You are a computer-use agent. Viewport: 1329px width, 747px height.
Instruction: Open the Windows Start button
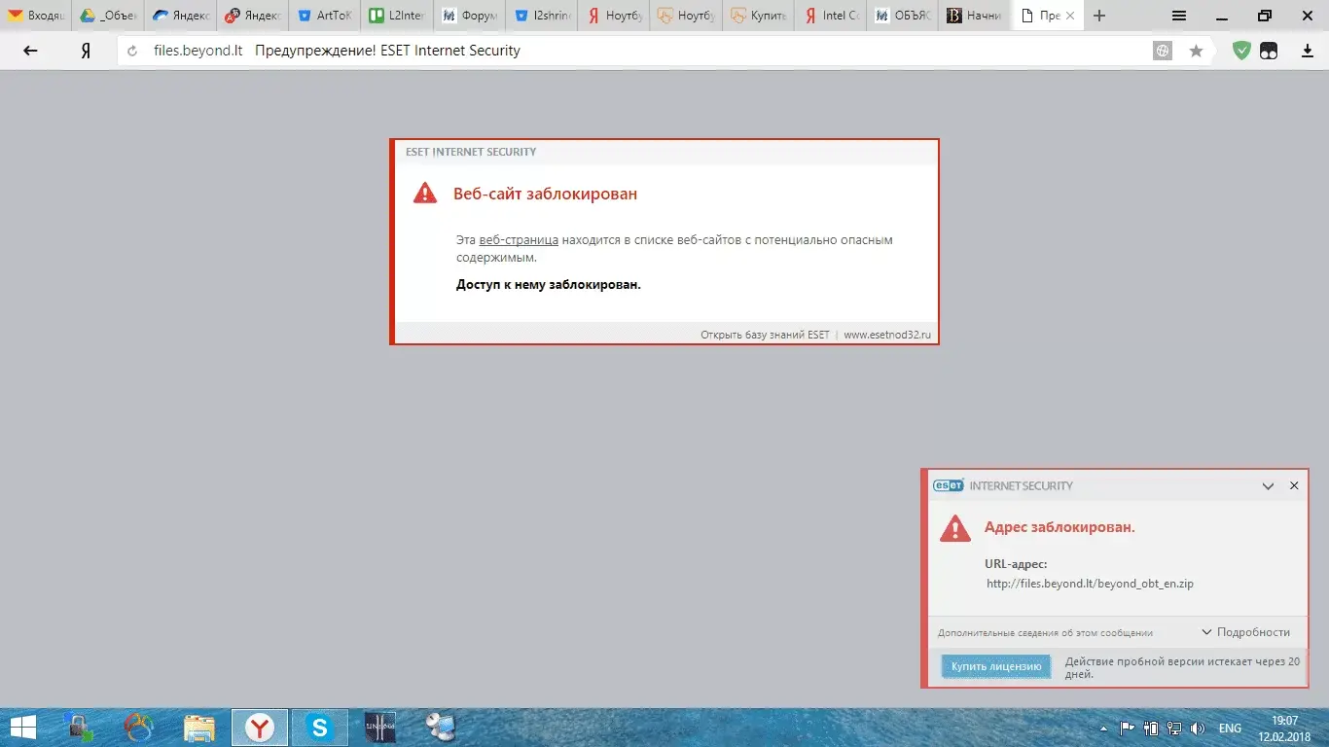22,727
